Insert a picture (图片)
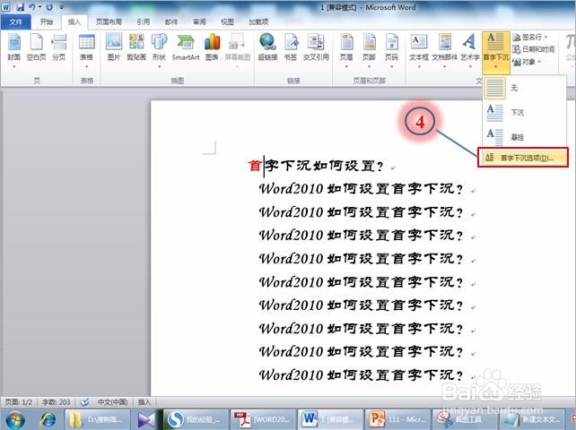Image resolution: width=576 pixels, height=430 pixels. pyautogui.click(x=114, y=47)
